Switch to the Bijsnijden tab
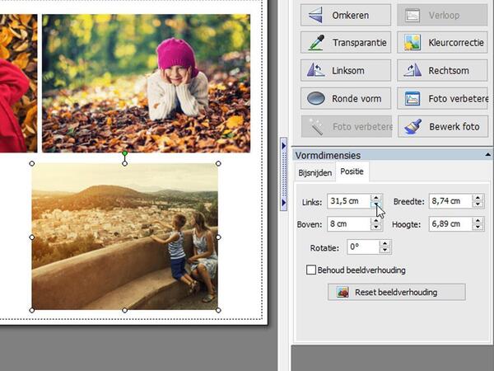Image resolution: width=494 pixels, height=371 pixels. (315, 172)
